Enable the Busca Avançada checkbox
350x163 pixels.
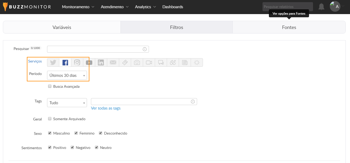(x=50, y=86)
